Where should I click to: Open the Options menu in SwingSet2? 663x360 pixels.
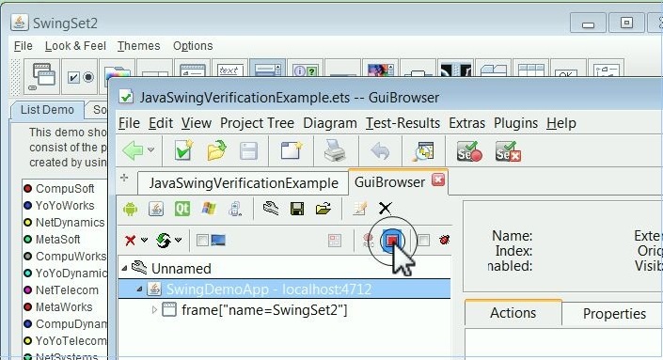(193, 46)
